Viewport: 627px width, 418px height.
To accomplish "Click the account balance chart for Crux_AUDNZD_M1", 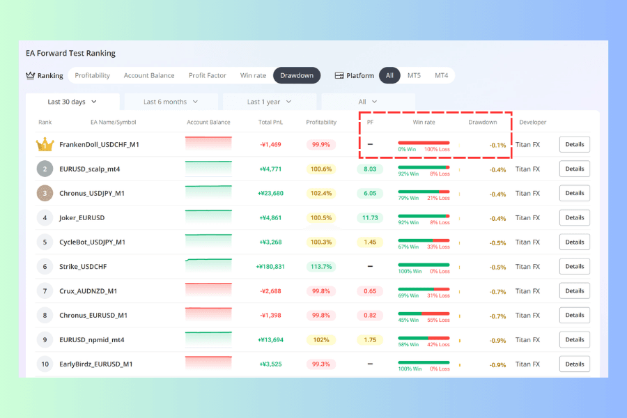I will [x=208, y=291].
